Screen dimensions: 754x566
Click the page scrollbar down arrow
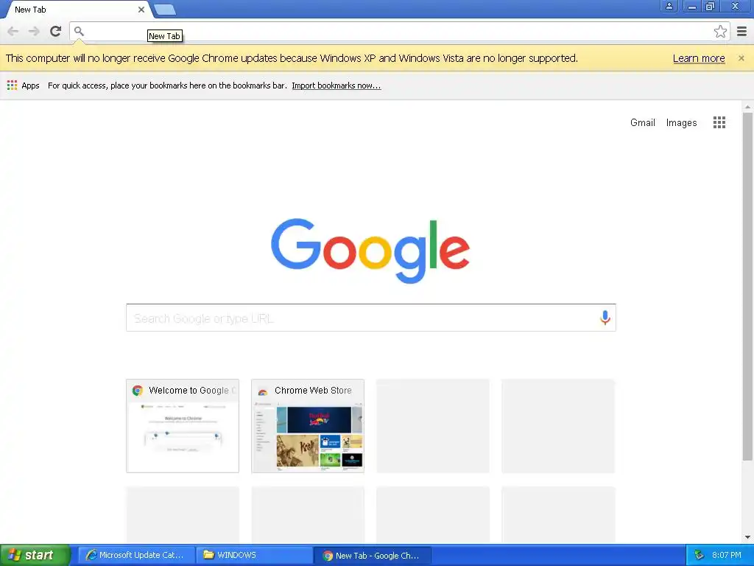[747, 537]
